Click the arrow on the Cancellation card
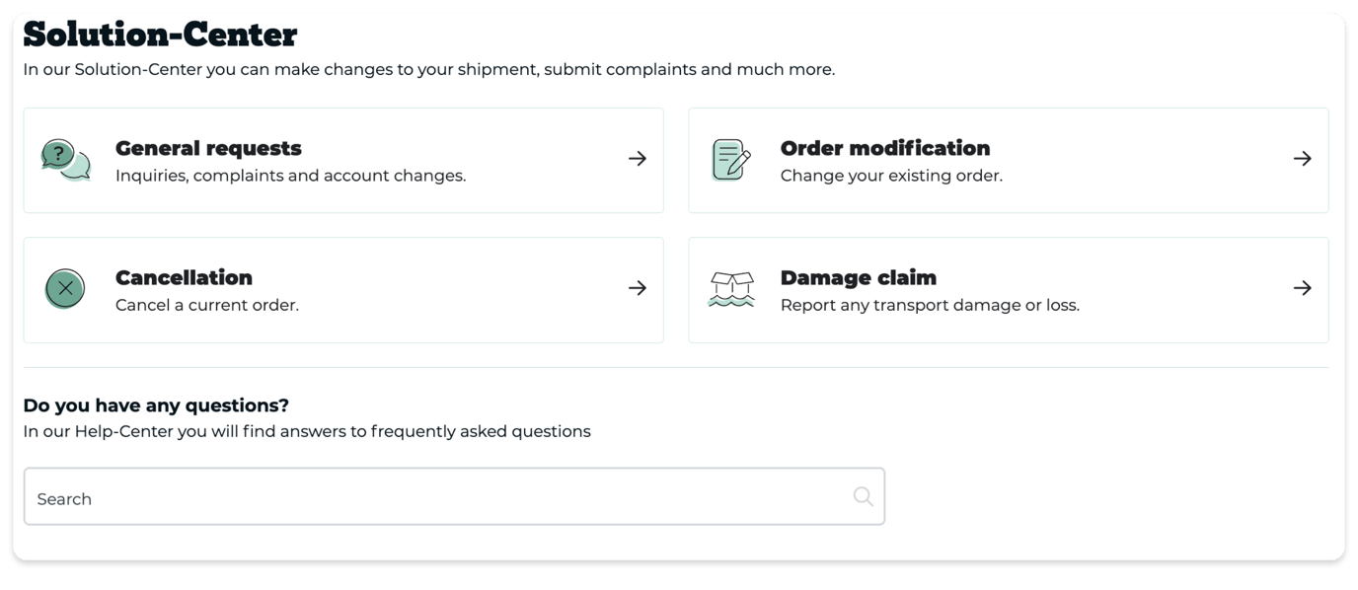Image resolution: width=1358 pixels, height=590 pixels. tap(637, 288)
